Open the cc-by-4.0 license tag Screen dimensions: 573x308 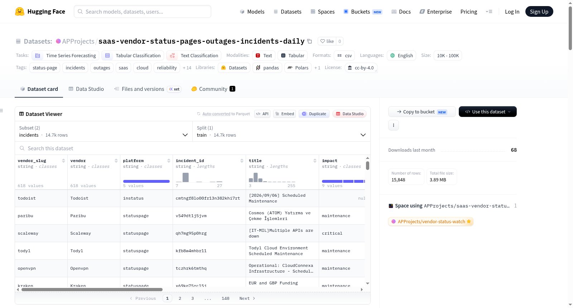click(361, 68)
